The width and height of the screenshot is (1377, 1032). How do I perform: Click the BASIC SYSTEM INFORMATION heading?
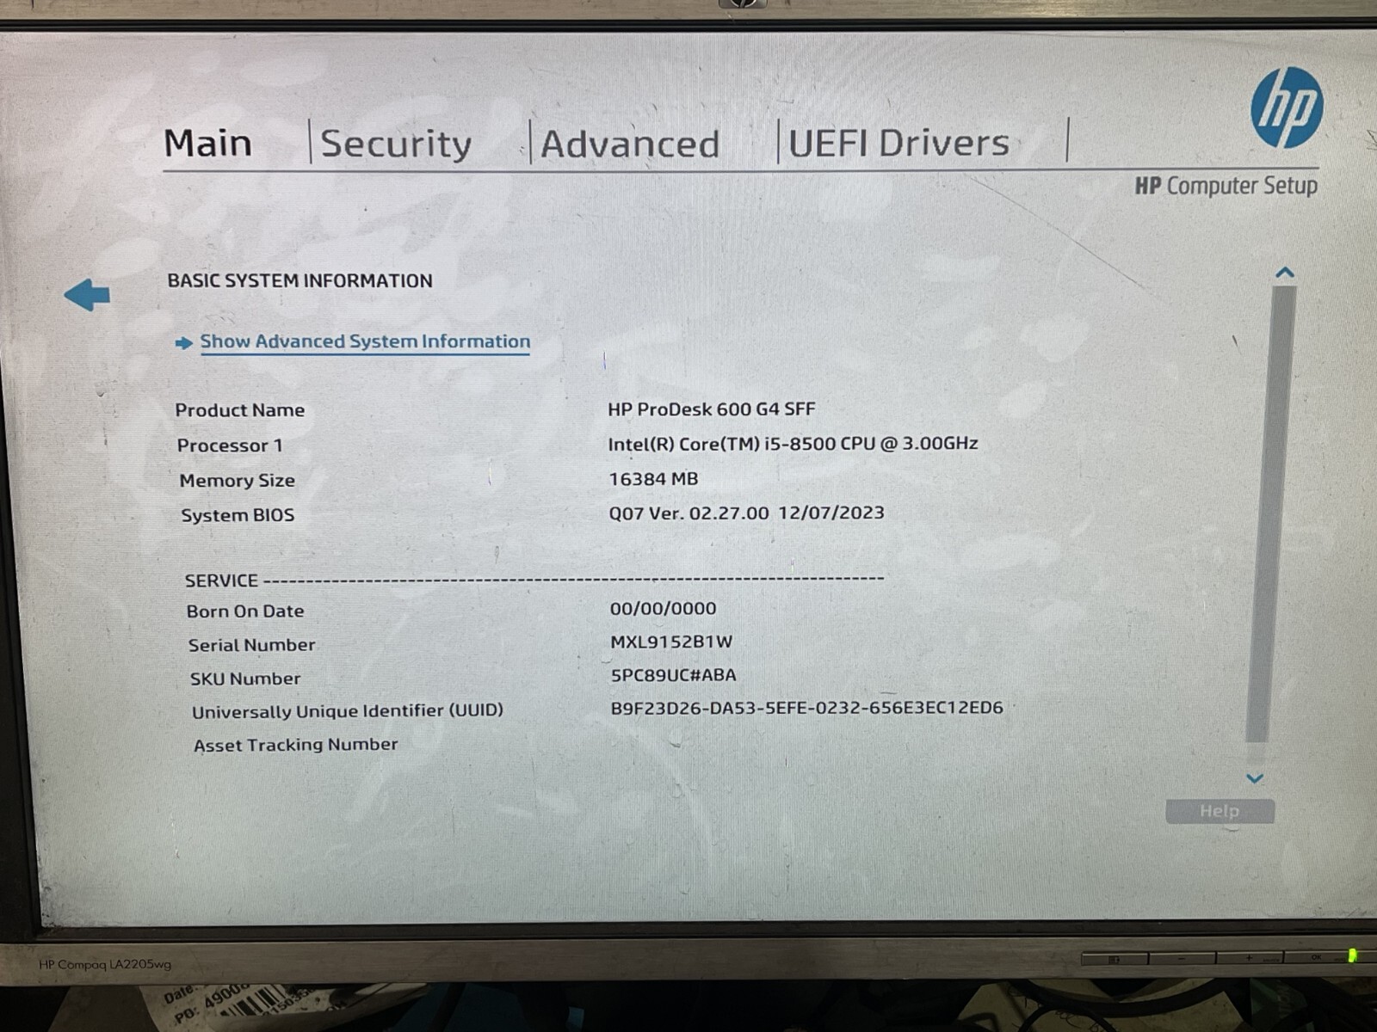click(x=299, y=281)
